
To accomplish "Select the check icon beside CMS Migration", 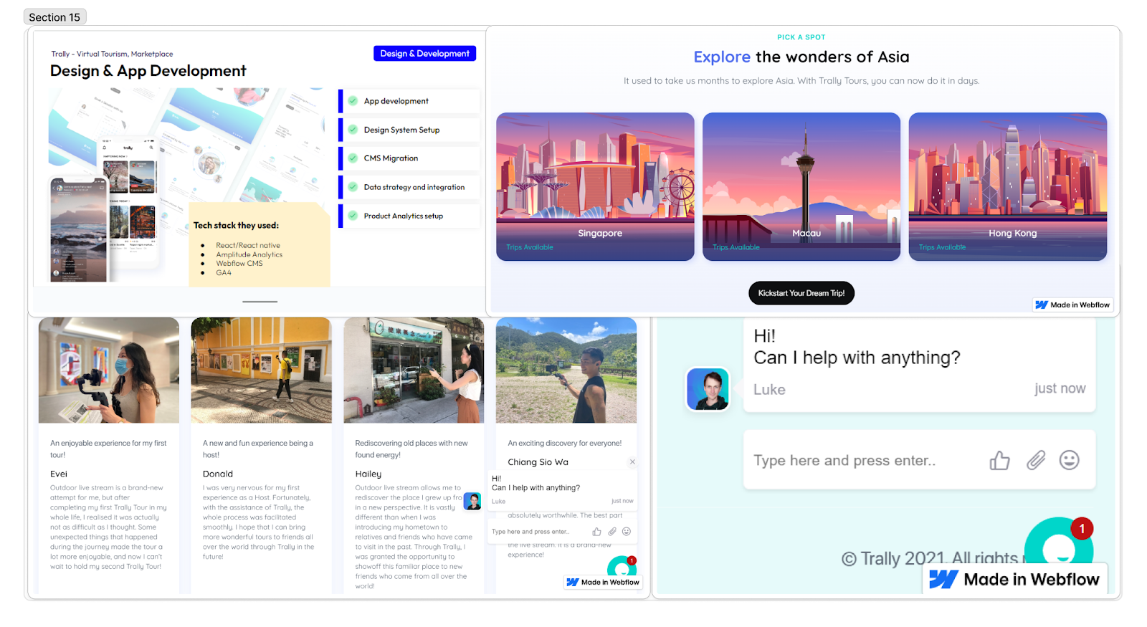I will click(x=353, y=158).
